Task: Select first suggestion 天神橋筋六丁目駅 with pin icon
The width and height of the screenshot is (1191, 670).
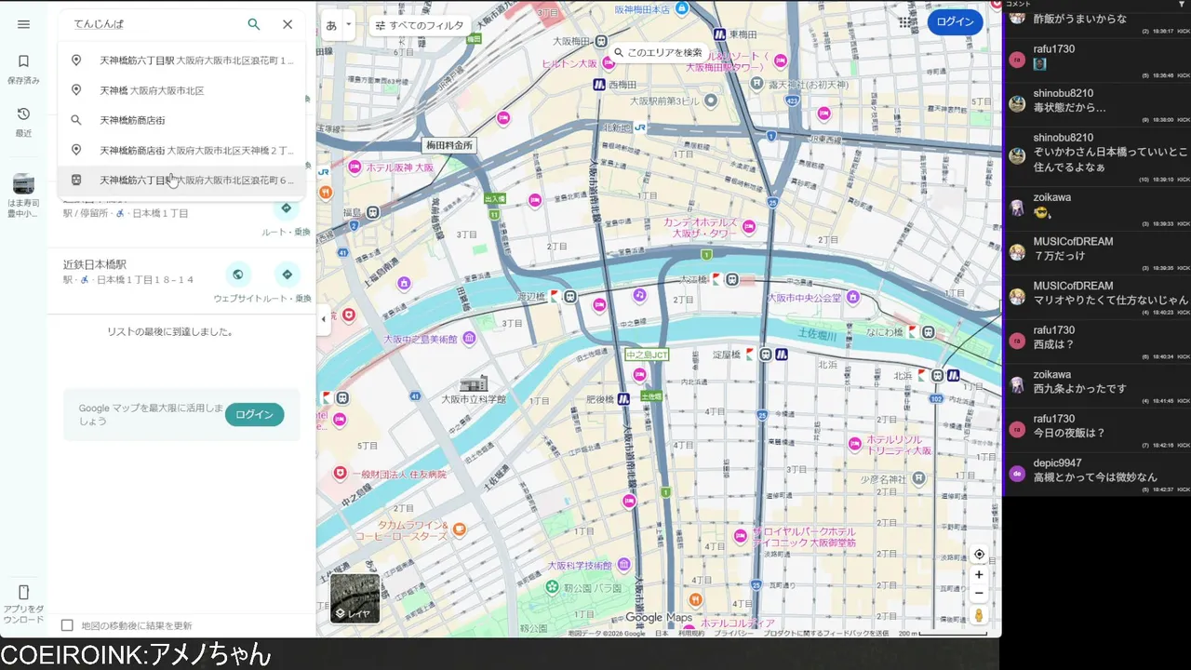Action: coord(181,60)
